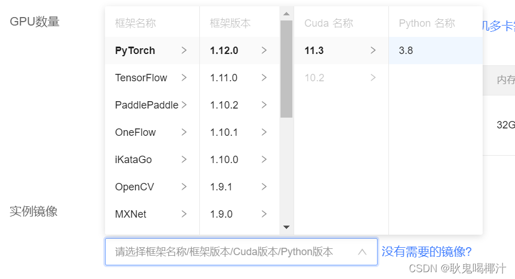Image resolution: width=515 pixels, height=279 pixels.
Task: Expand the chevron beside version 1.11.0
Action: click(x=264, y=77)
